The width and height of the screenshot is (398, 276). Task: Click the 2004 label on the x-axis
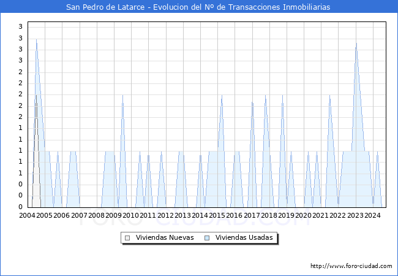coord(27,216)
